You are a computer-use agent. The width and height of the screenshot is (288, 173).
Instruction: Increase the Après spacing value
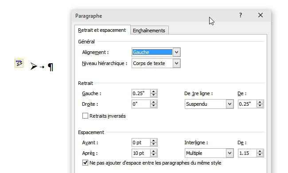[154, 151]
